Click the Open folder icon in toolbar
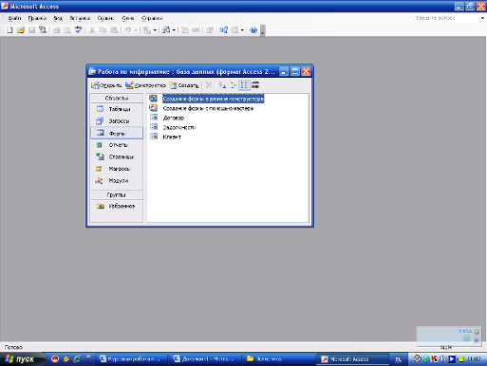 [x=21, y=30]
